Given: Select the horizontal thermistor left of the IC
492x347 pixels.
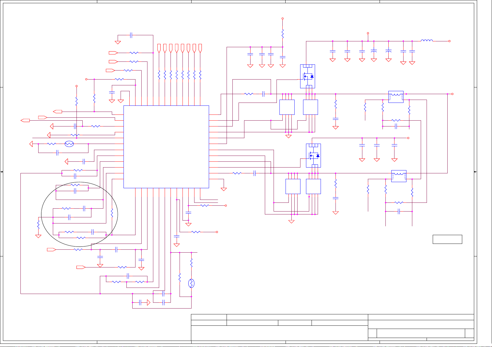Looking at the screenshot, I should click(69, 144).
